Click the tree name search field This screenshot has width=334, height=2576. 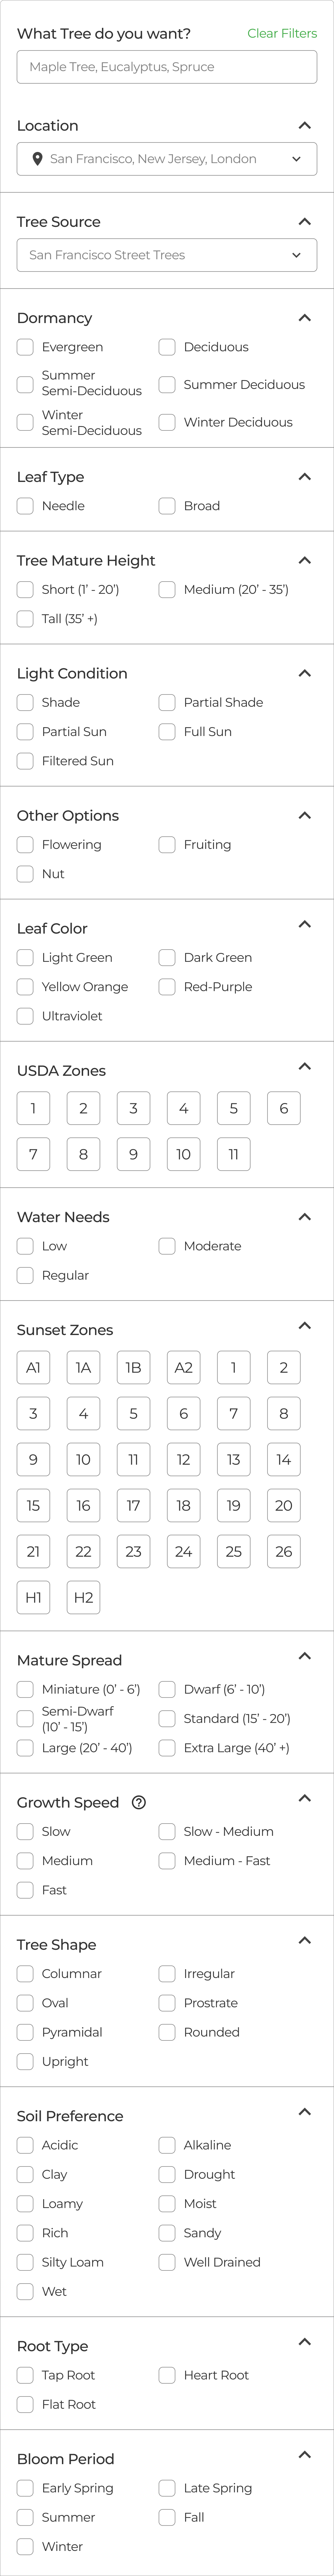167,67
